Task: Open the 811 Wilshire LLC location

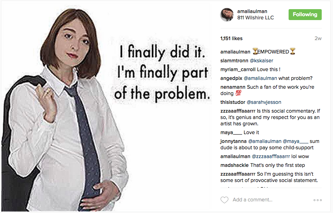Action: point(255,18)
